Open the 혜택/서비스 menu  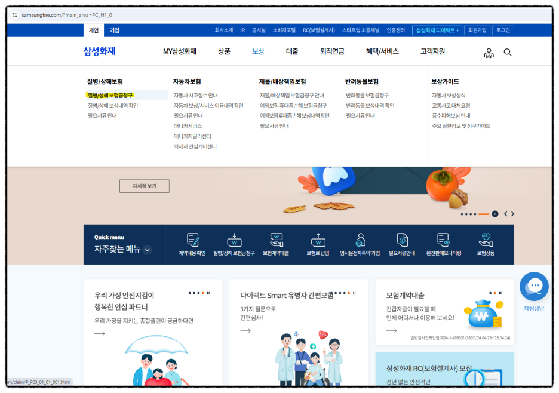tap(382, 51)
